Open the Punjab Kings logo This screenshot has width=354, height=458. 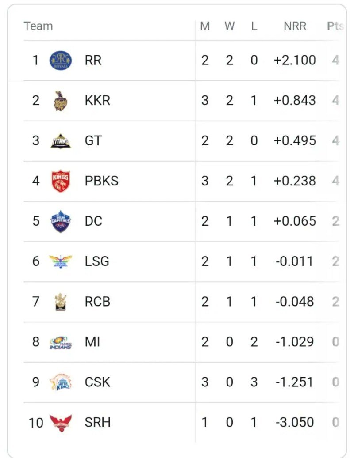(61, 181)
